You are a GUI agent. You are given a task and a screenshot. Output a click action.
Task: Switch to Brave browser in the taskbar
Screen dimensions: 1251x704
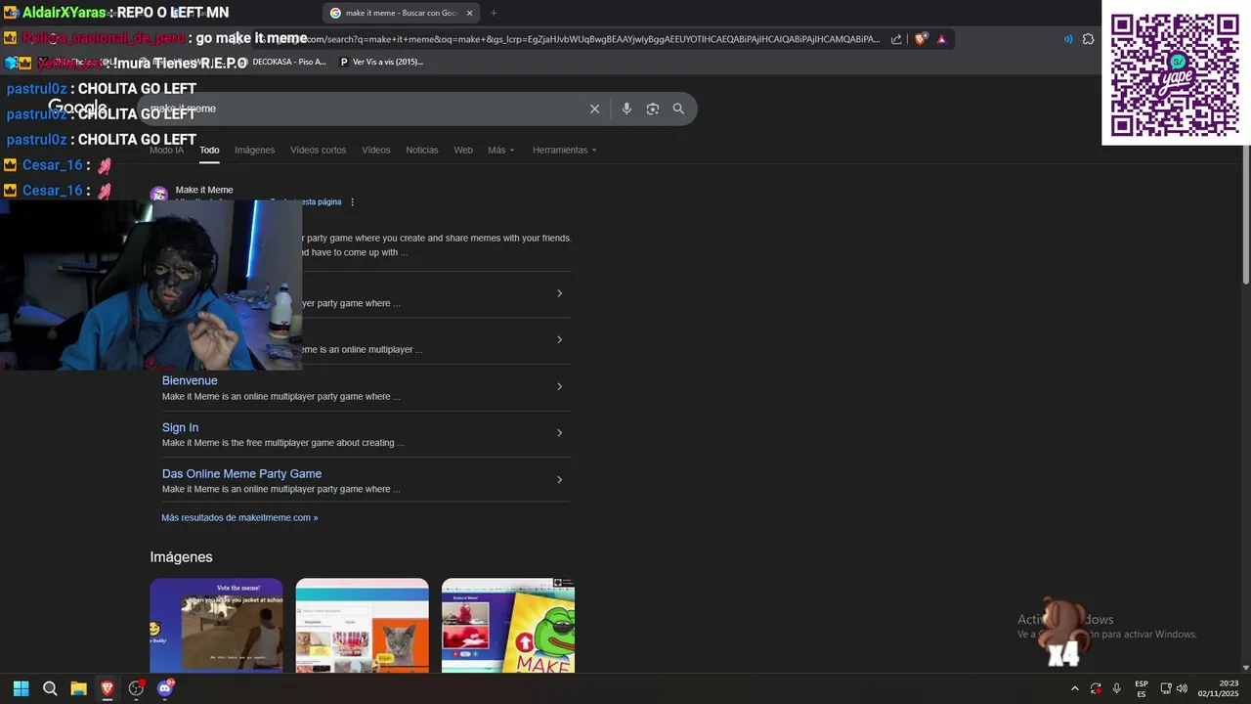108,688
